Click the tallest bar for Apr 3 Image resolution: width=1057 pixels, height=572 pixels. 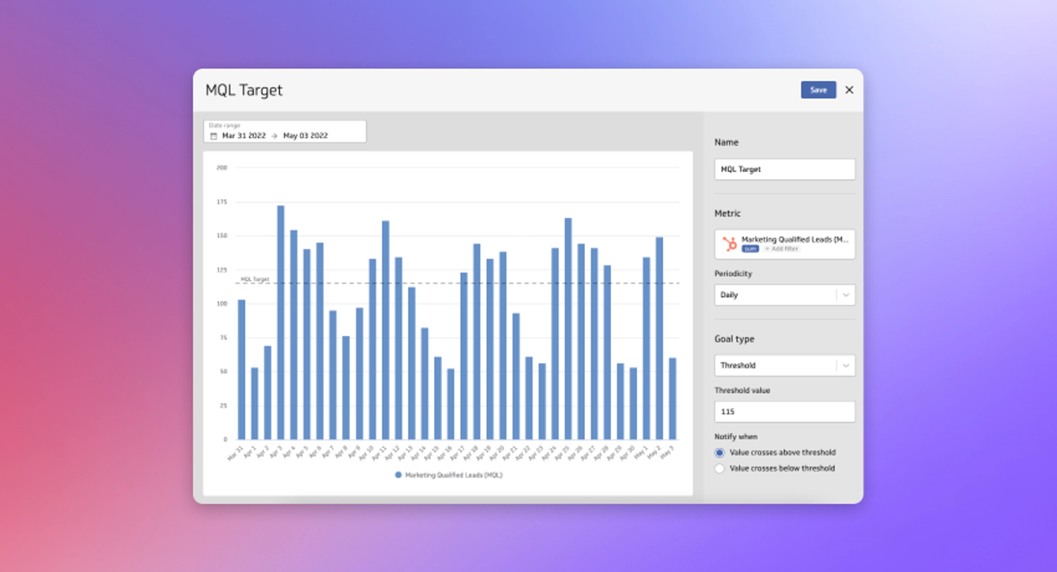(281, 323)
